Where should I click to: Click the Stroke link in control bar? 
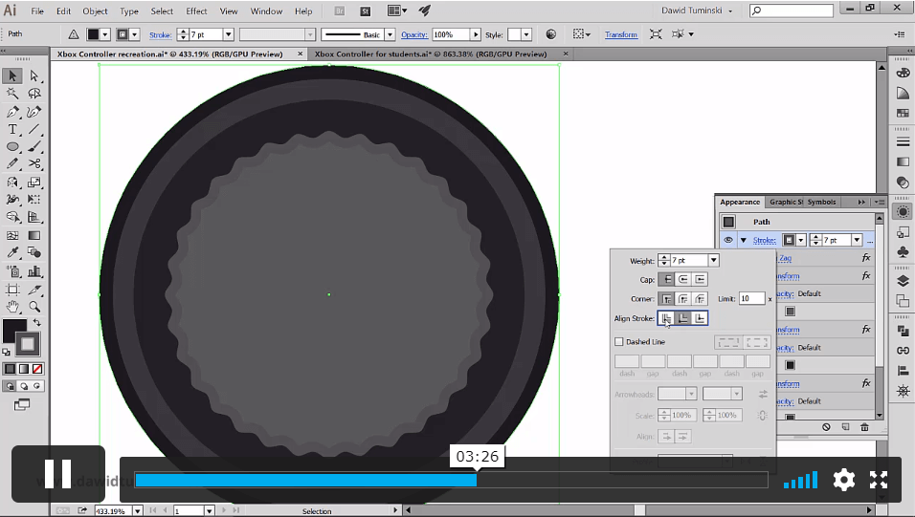click(x=160, y=35)
